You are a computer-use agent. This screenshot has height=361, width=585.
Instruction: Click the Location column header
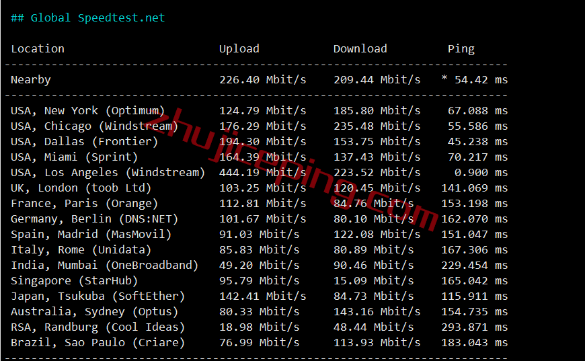point(38,48)
